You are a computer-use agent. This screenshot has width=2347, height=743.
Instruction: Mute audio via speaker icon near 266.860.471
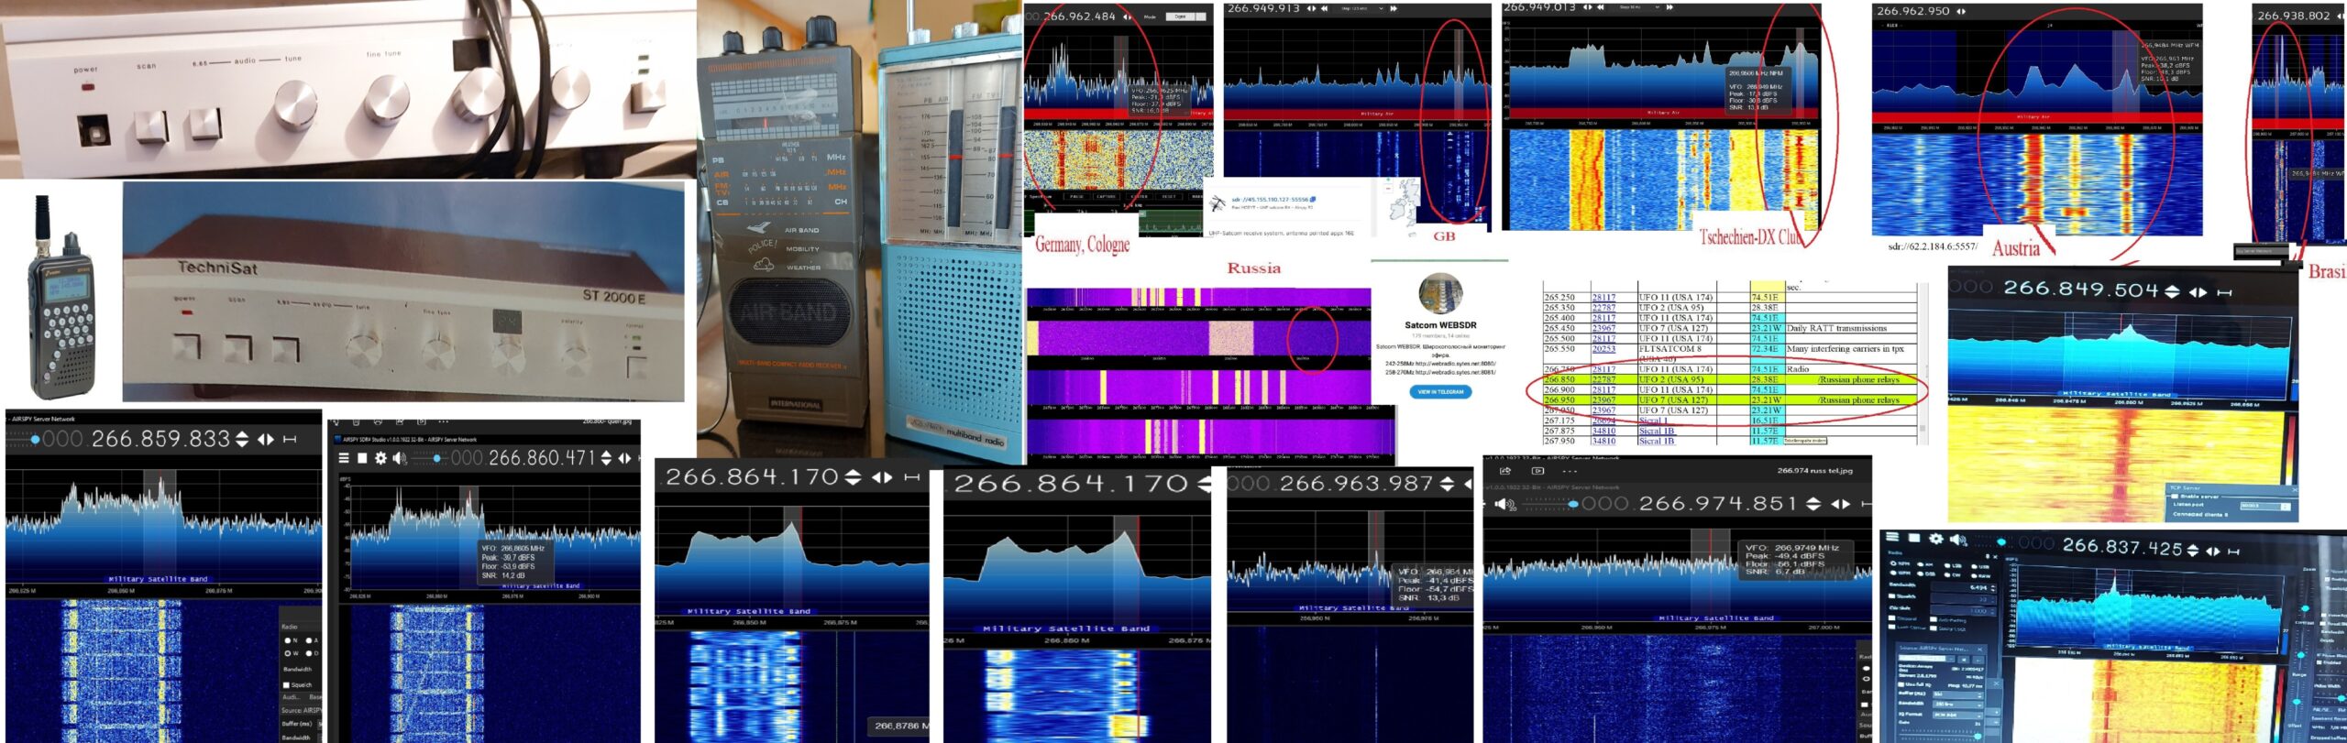(x=399, y=458)
